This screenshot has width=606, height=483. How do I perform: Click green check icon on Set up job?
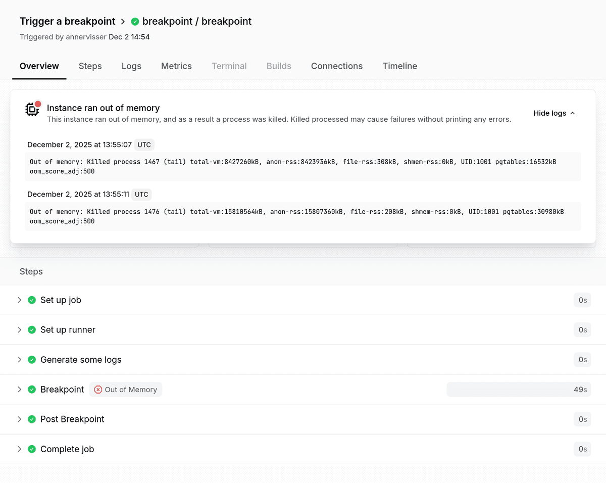32,300
